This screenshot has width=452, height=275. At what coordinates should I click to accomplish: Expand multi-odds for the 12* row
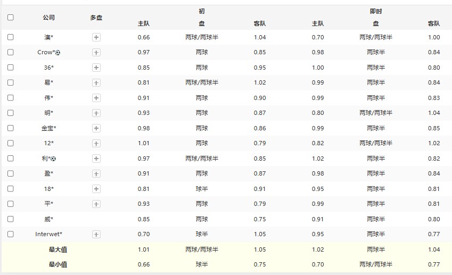pos(96,144)
